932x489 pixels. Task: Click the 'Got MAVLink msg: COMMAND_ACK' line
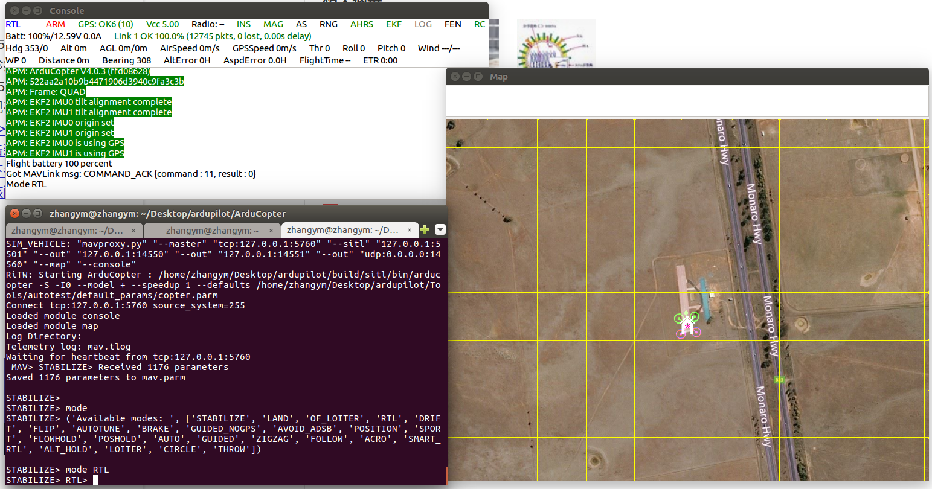tap(131, 174)
